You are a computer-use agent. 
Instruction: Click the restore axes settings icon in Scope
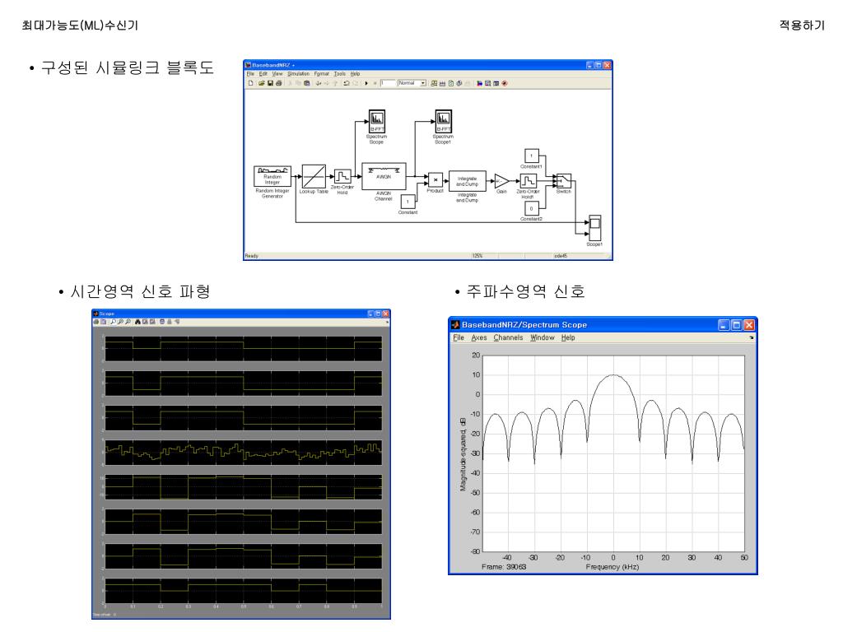tap(152, 322)
